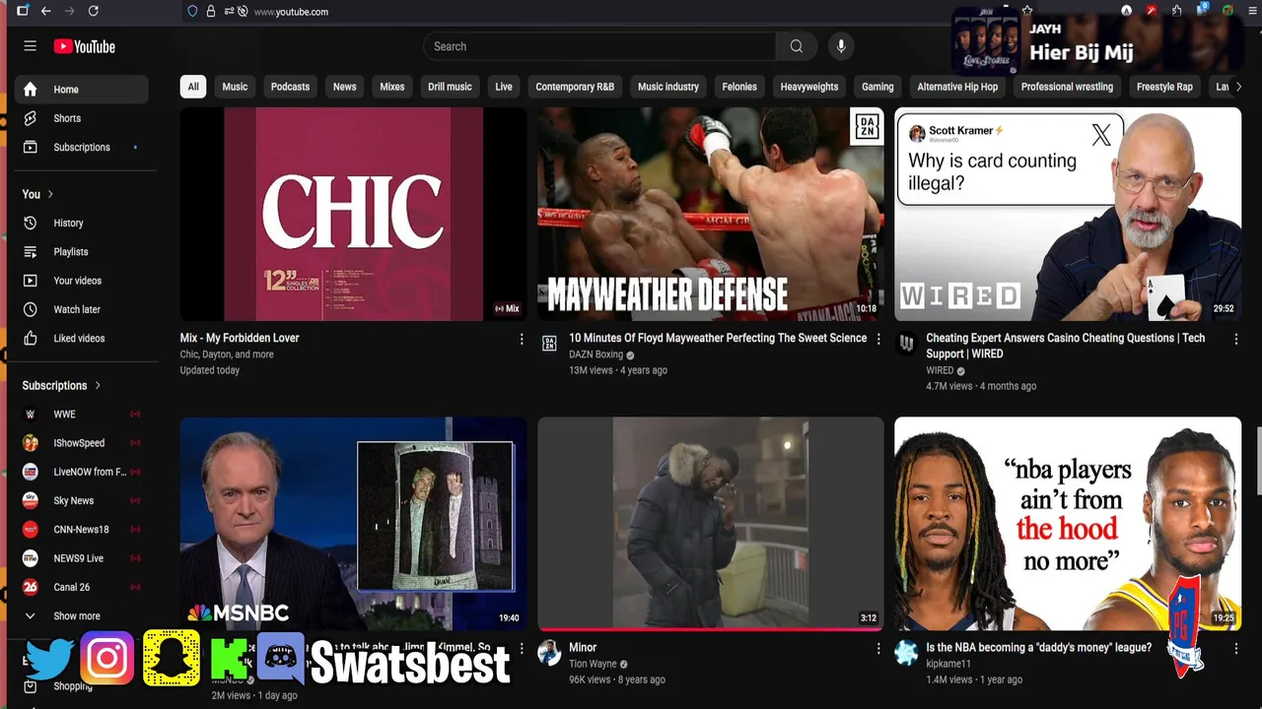Screen dimensions: 1262x709
Task: Click the kipkame11 channel avatar
Action: 906,653
